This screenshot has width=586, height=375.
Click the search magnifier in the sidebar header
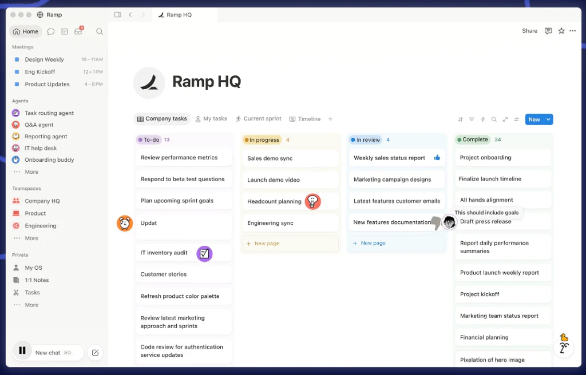(x=100, y=32)
